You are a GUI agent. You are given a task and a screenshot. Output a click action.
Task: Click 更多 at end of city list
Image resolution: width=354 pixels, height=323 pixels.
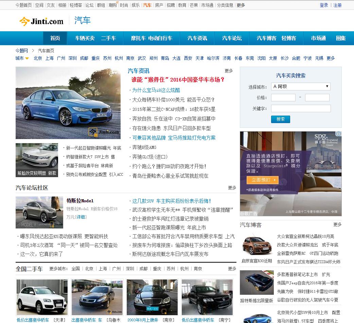coord(331,58)
